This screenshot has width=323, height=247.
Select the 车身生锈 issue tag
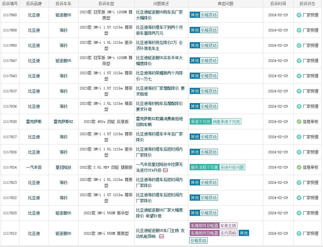click(x=228, y=226)
